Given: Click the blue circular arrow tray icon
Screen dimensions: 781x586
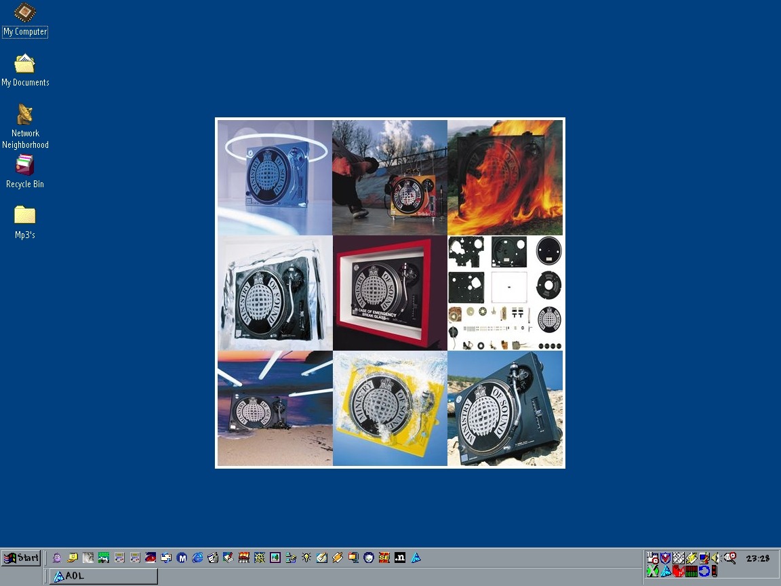Looking at the screenshot, I should [x=704, y=571].
